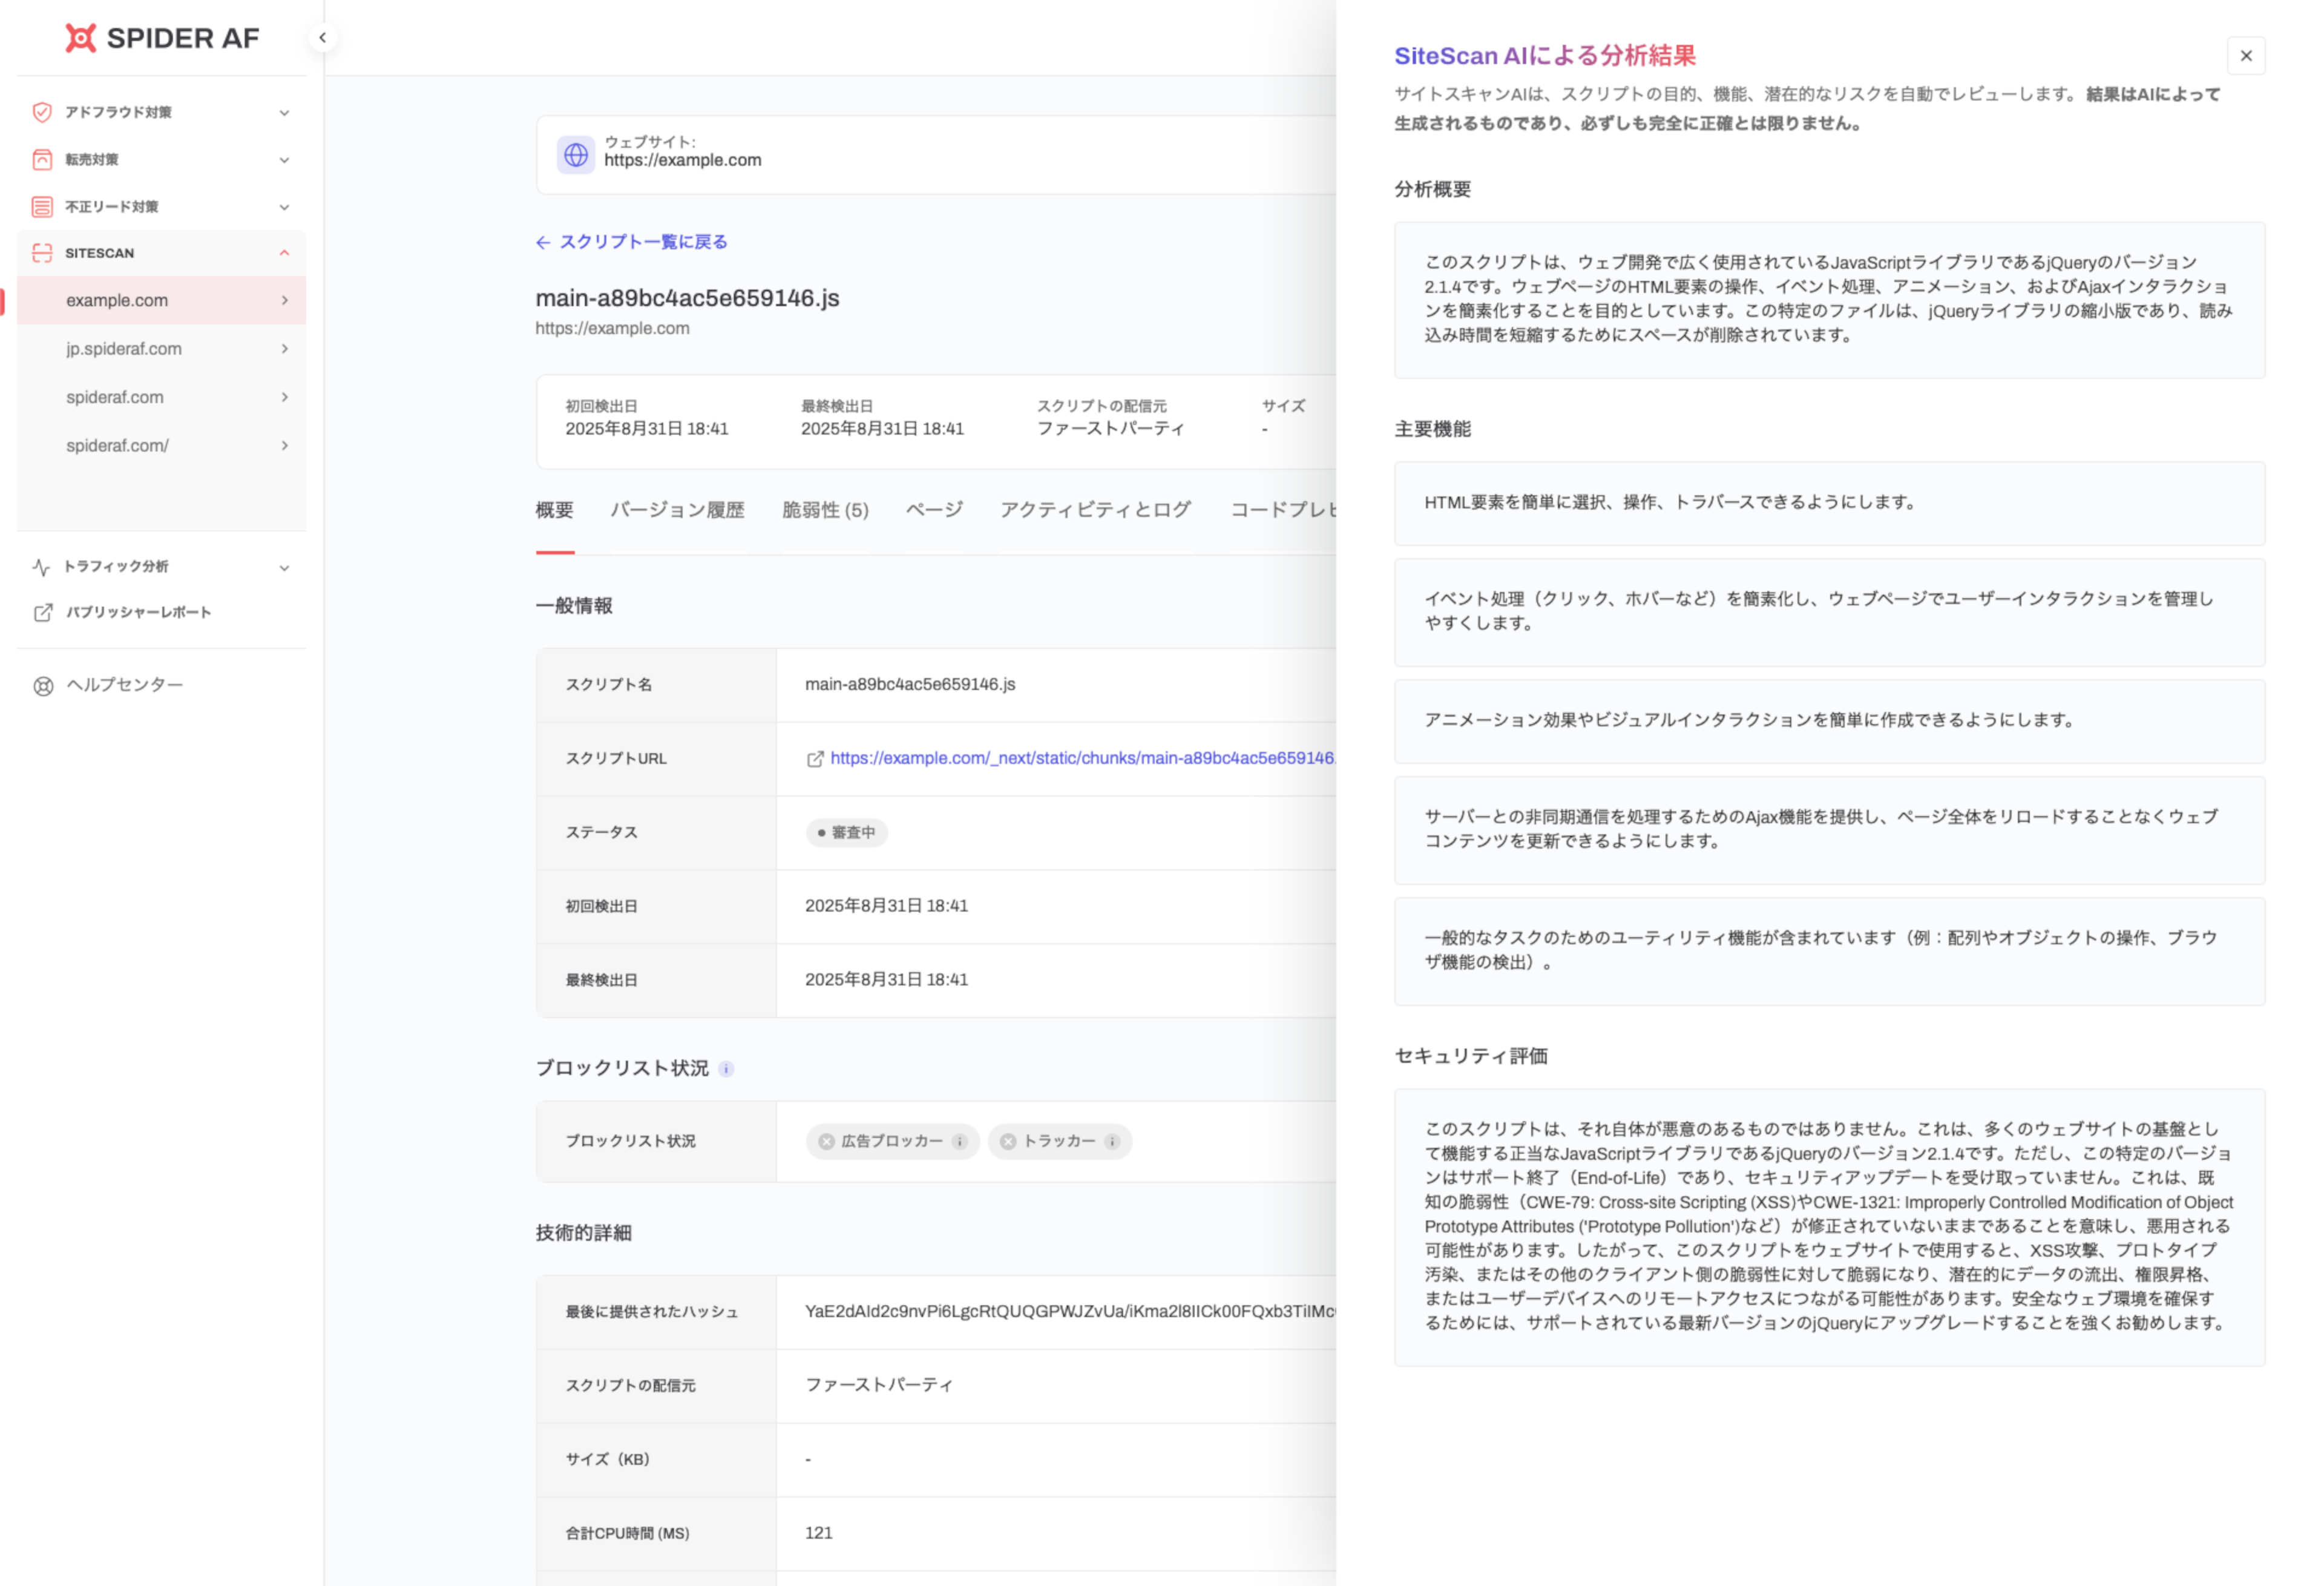Screen dimensions: 2324x1586
Task: Click the 審査中 status badge
Action: click(846, 833)
